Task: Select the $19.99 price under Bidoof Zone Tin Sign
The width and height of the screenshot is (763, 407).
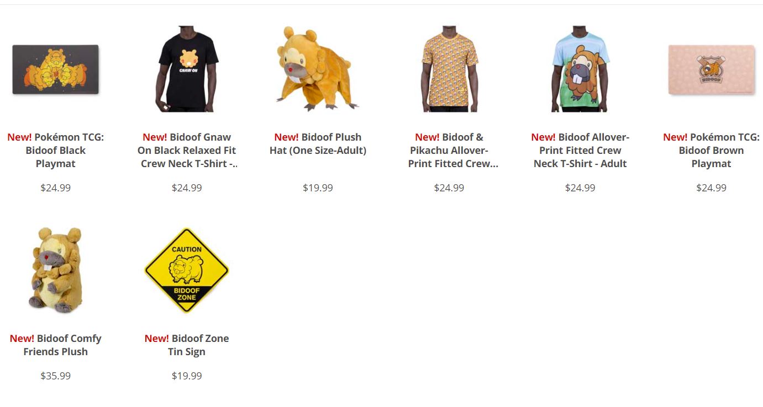Action: point(187,376)
